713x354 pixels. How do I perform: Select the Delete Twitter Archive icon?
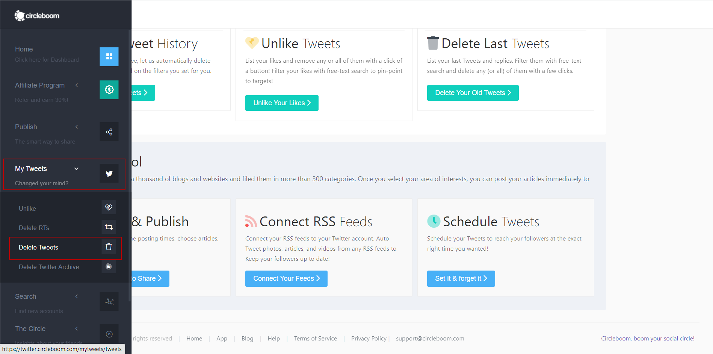click(x=109, y=267)
